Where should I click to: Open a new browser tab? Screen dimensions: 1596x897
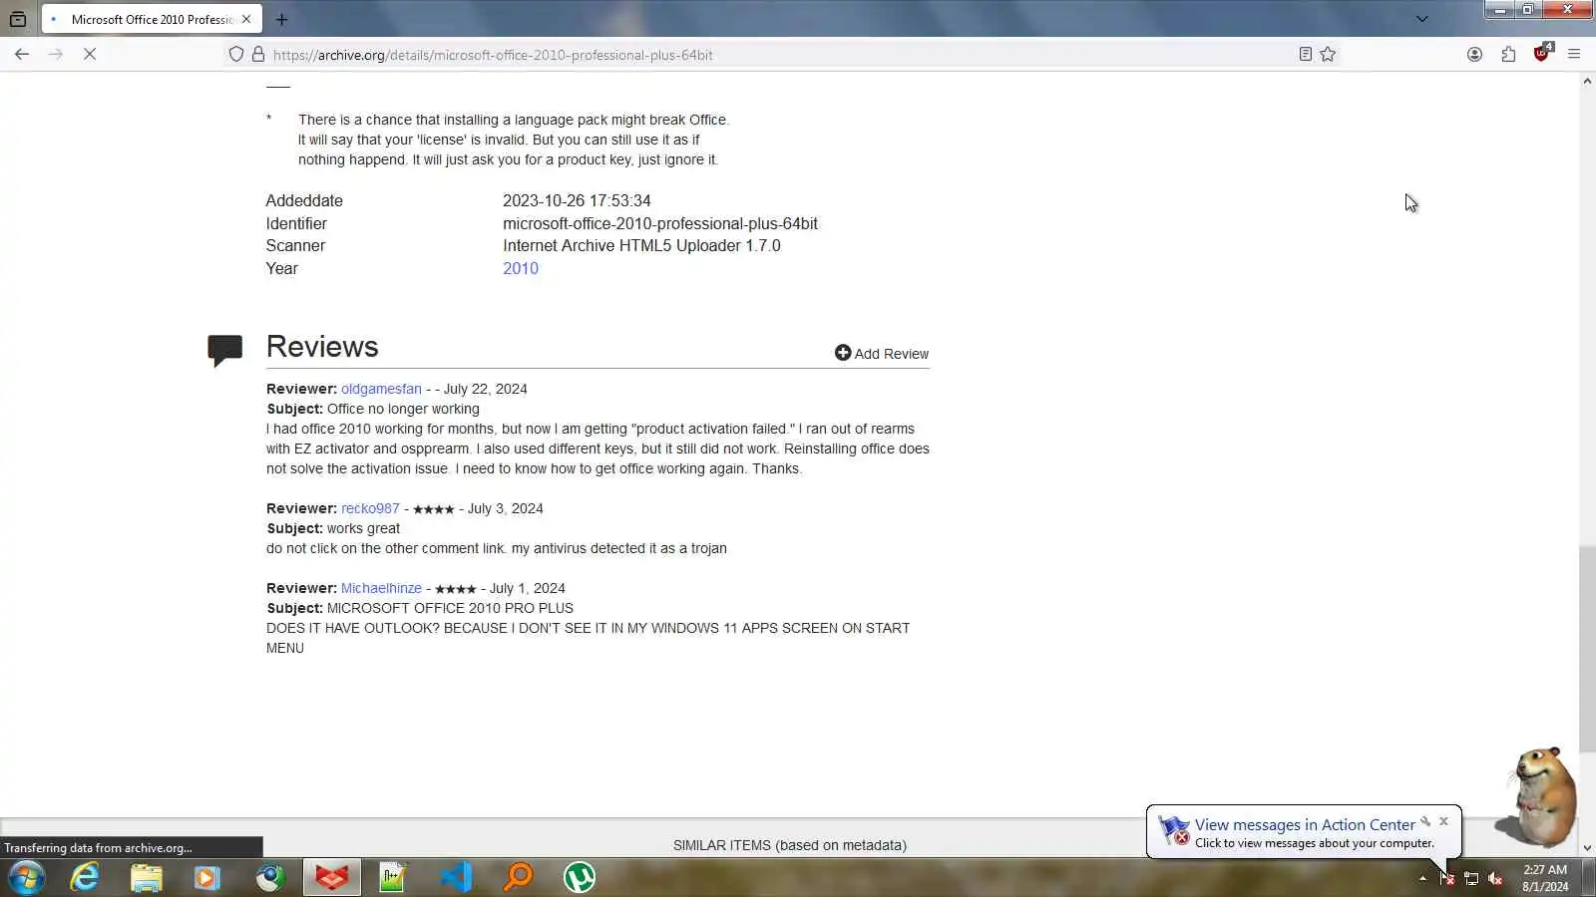coord(281,19)
